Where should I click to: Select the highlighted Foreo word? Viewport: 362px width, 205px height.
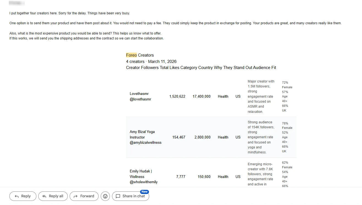[x=131, y=55]
